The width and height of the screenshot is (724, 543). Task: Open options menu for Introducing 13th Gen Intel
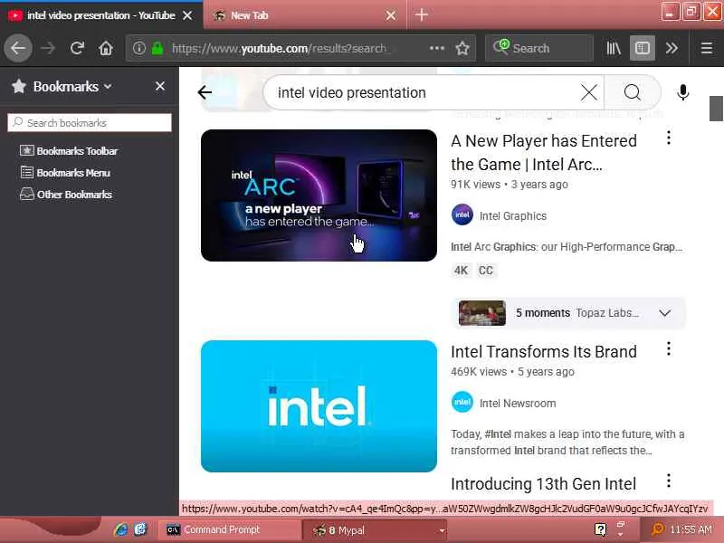(x=669, y=481)
